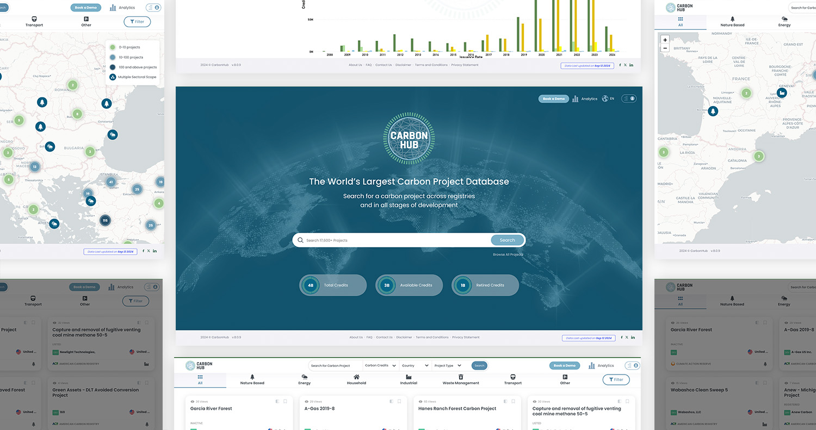The height and width of the screenshot is (430, 816).
Task: Toggle bookmark on Hanes Ranch Forest Carbon Project card
Action: [x=513, y=401]
